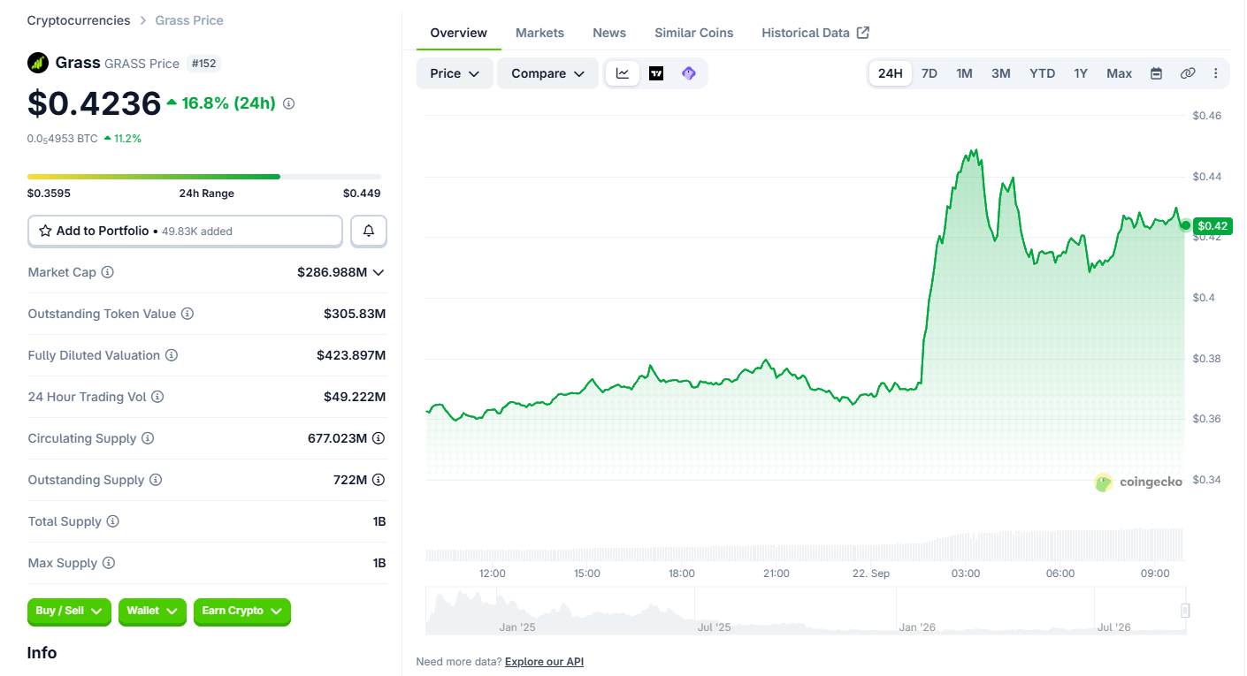
Task: Open Earn Crypto dropdown
Action: click(x=242, y=611)
